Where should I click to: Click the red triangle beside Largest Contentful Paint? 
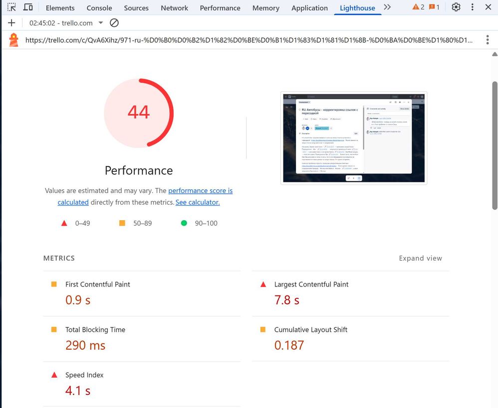tap(263, 284)
